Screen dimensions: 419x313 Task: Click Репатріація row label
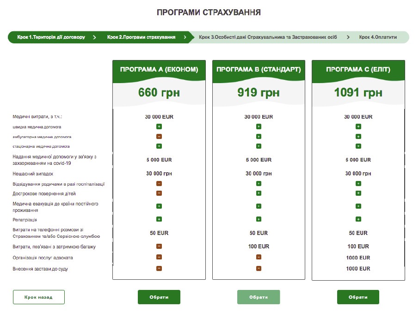point(25,220)
